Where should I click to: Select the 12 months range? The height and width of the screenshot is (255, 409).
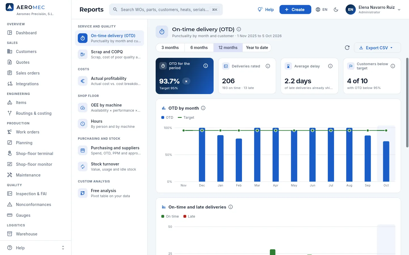[x=228, y=48]
